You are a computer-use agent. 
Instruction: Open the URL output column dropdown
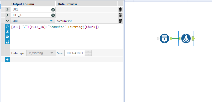coord(51,21)
